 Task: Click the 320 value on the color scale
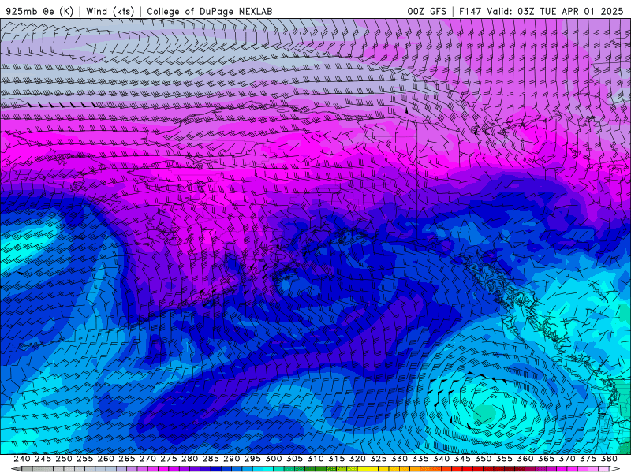(357, 459)
